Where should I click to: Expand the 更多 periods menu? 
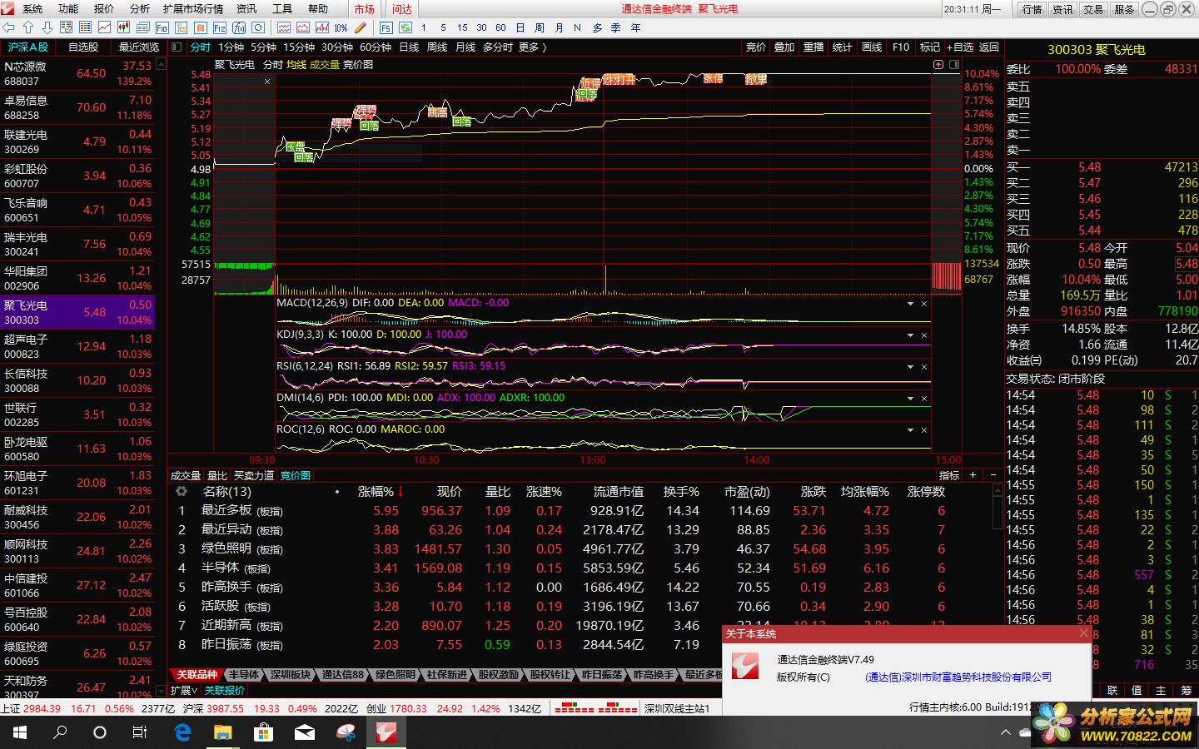click(532, 47)
